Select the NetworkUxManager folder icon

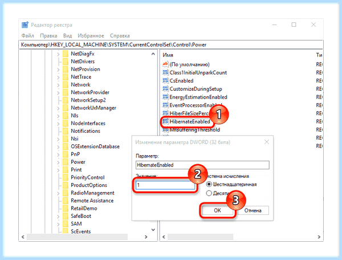point(66,108)
